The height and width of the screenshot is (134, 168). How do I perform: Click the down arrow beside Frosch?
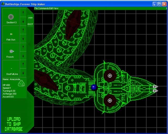click(23, 55)
